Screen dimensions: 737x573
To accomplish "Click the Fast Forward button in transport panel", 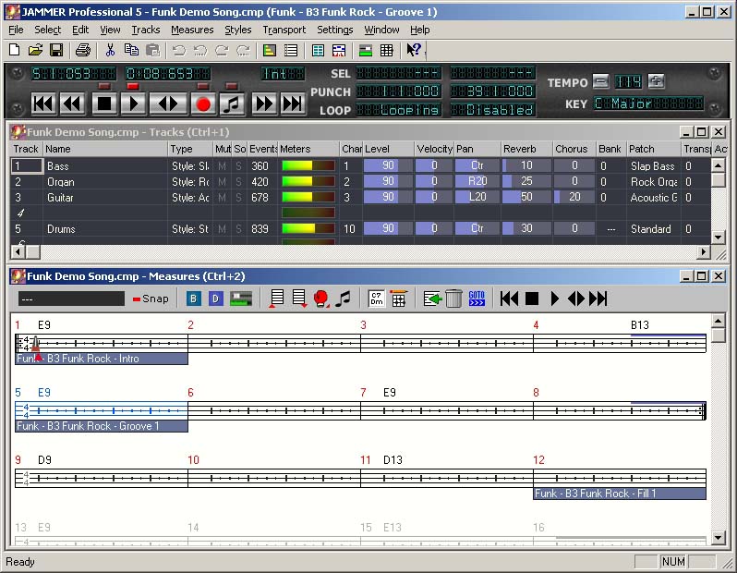I will 263,104.
